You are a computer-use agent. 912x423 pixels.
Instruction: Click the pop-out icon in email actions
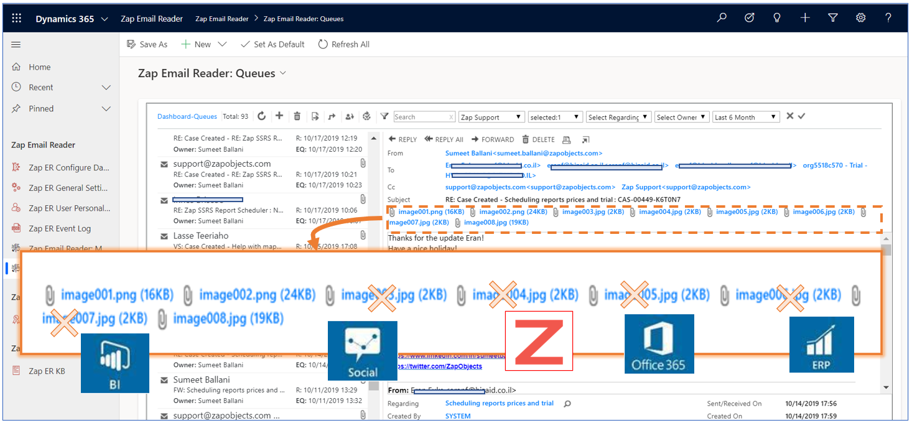click(x=585, y=139)
